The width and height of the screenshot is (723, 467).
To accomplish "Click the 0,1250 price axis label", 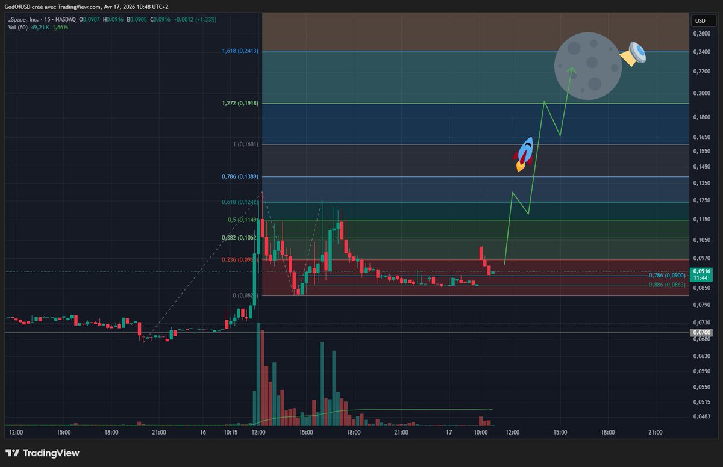I will (x=701, y=200).
